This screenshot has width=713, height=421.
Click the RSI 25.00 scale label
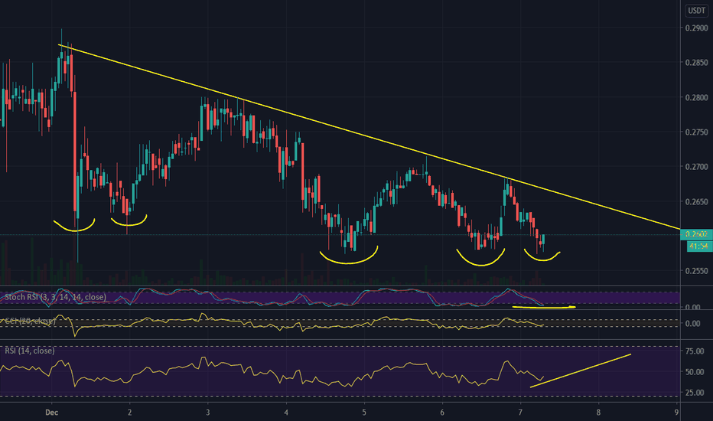[x=695, y=393]
